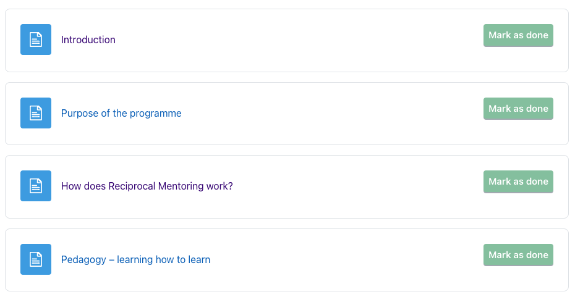Toggle completion button in the first activity row
This screenshot has height=297, width=575.
[x=518, y=35]
